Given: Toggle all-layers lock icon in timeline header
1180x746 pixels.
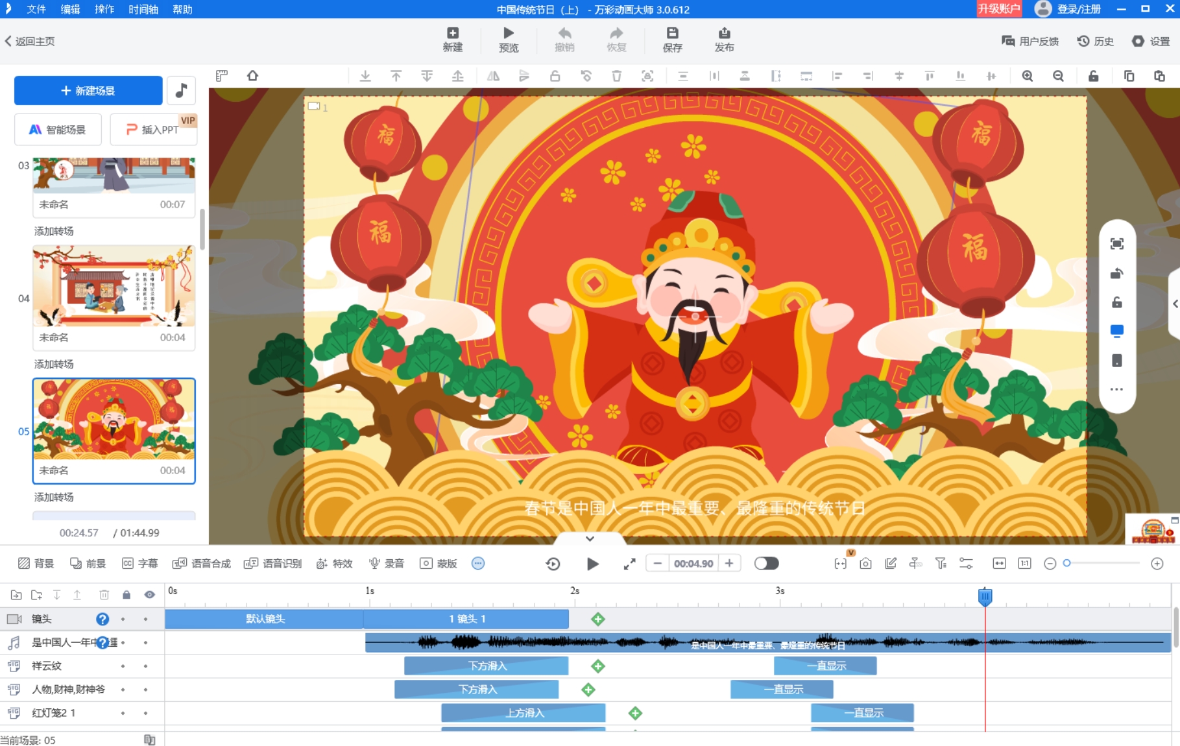Looking at the screenshot, I should [126, 595].
